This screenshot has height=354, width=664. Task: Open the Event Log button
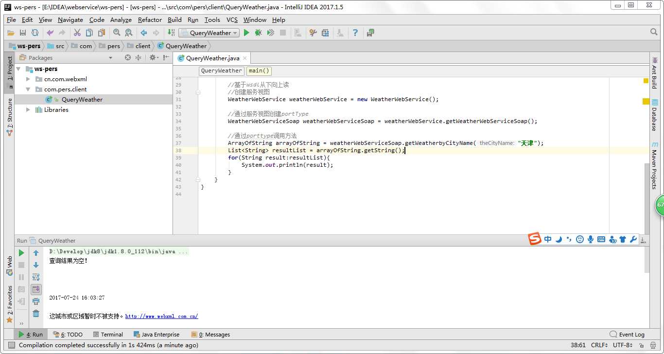pos(627,335)
